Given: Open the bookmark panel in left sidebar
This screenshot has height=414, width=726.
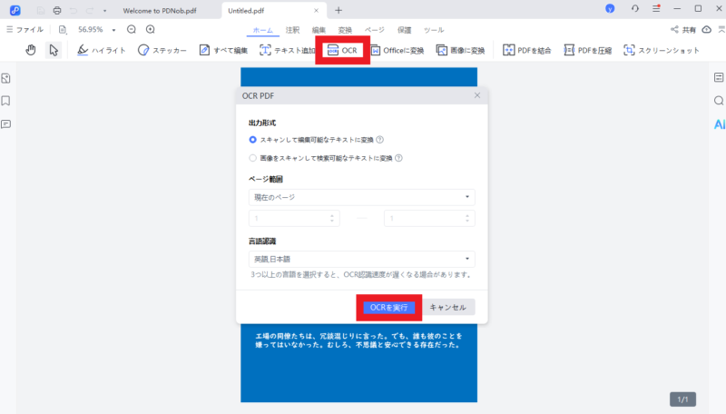Looking at the screenshot, I should click(x=6, y=101).
